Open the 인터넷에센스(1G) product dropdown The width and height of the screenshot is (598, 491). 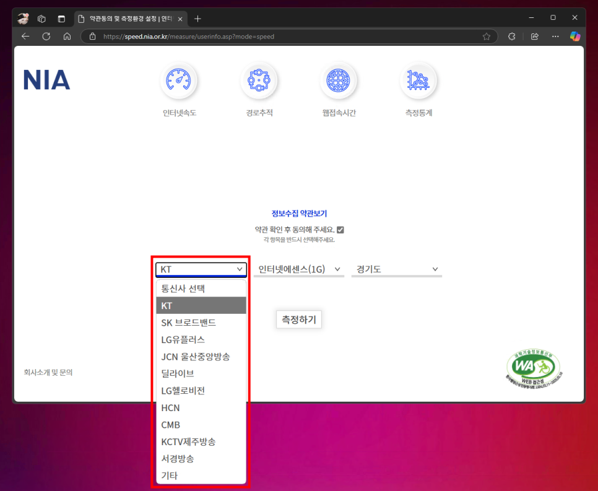(x=299, y=269)
